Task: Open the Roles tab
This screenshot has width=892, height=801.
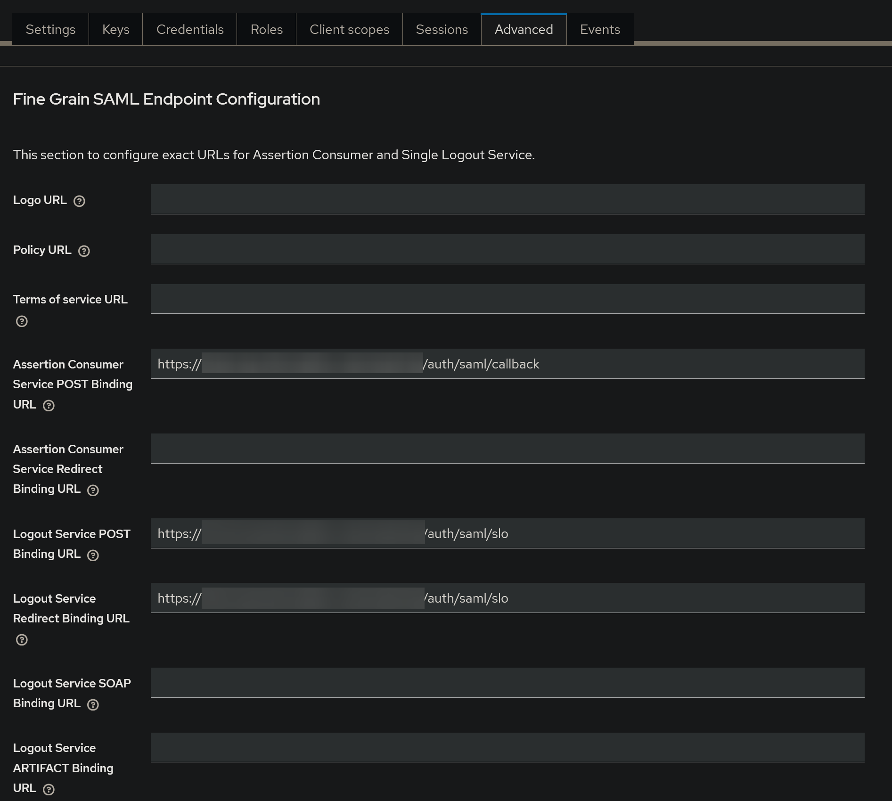Action: point(266,29)
